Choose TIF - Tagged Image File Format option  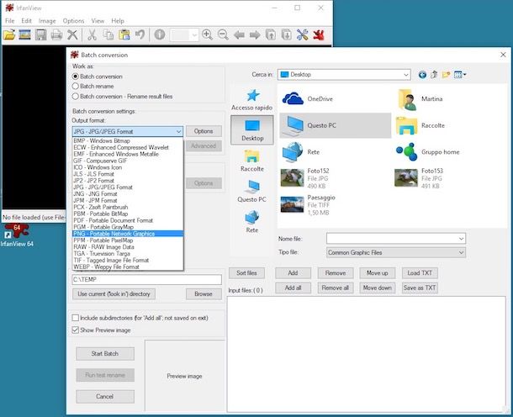tap(128, 260)
